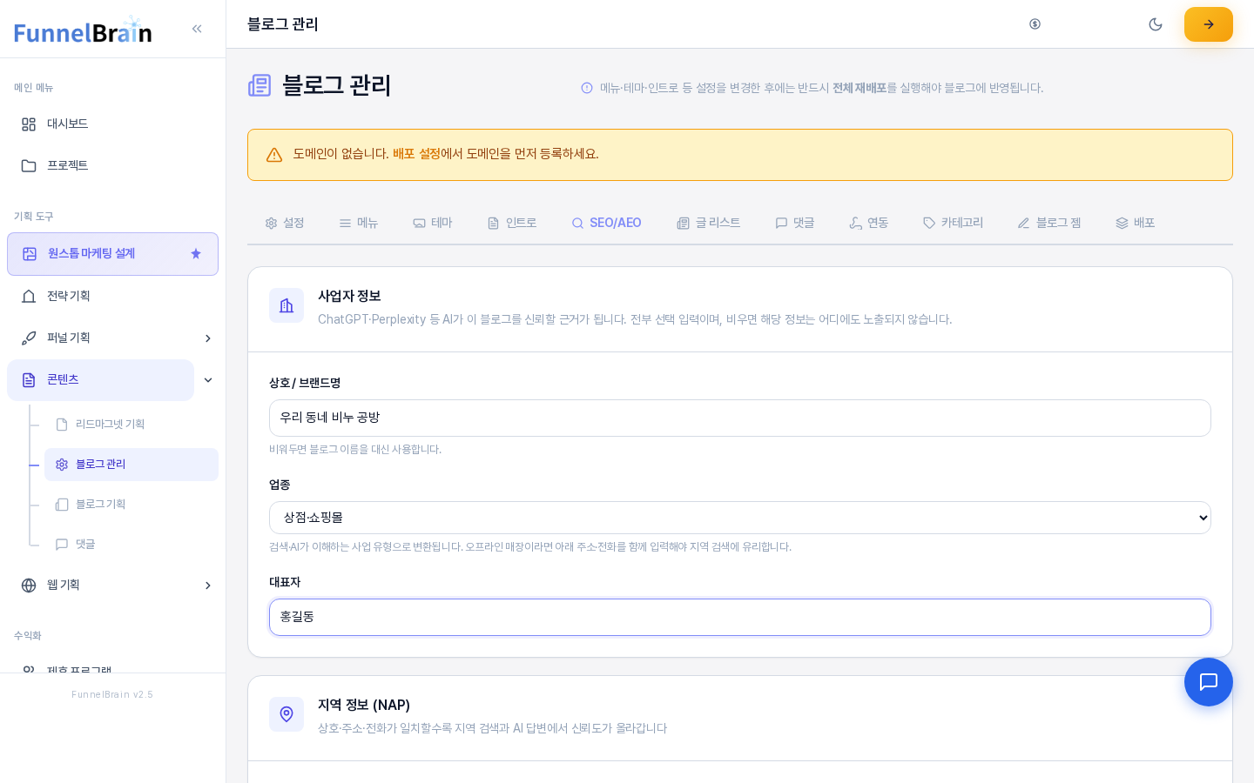This screenshot has height=783, width=1254.
Task: Collapse the sidebar with the double chevron
Action: 197,29
